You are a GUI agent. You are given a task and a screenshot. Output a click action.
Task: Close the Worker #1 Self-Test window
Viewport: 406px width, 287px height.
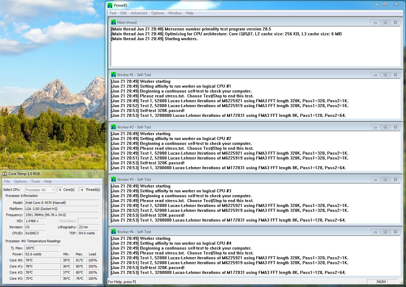point(395,75)
